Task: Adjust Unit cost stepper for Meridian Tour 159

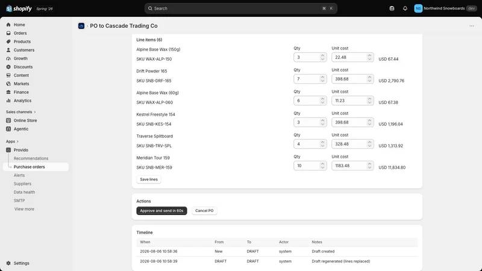Action: click(369, 166)
